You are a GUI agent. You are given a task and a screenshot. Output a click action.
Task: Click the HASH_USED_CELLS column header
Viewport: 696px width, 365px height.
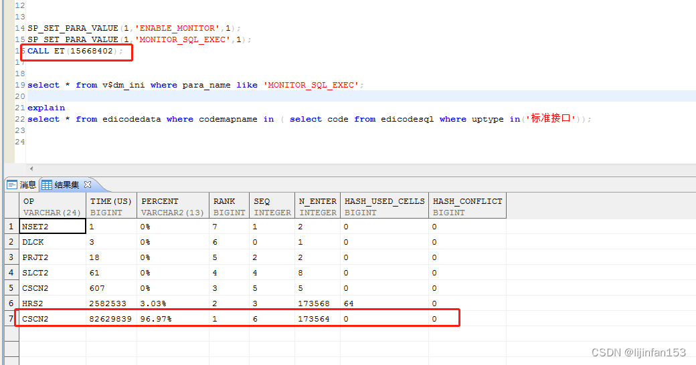tap(384, 206)
